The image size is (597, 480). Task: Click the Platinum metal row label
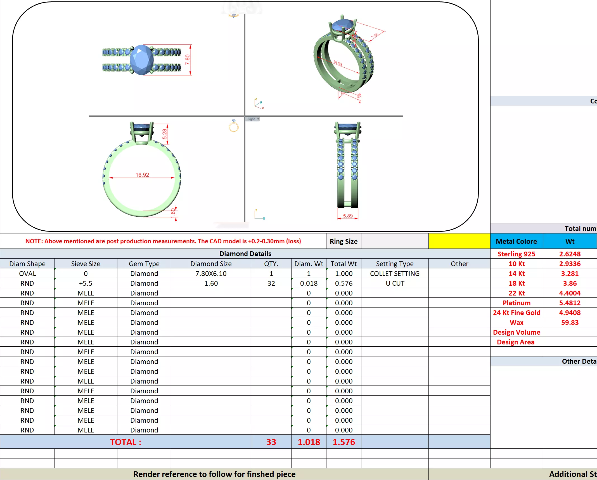coord(516,303)
